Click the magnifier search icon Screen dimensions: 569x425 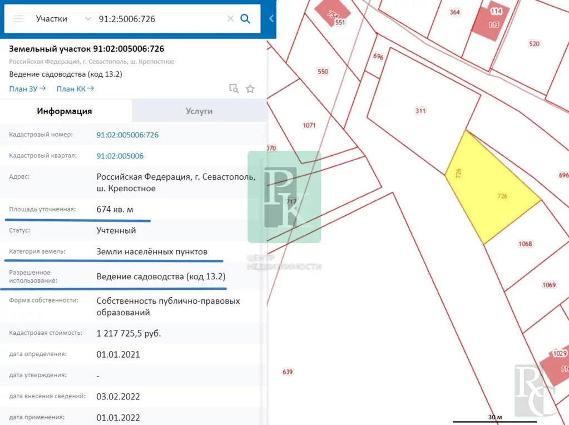245,18
